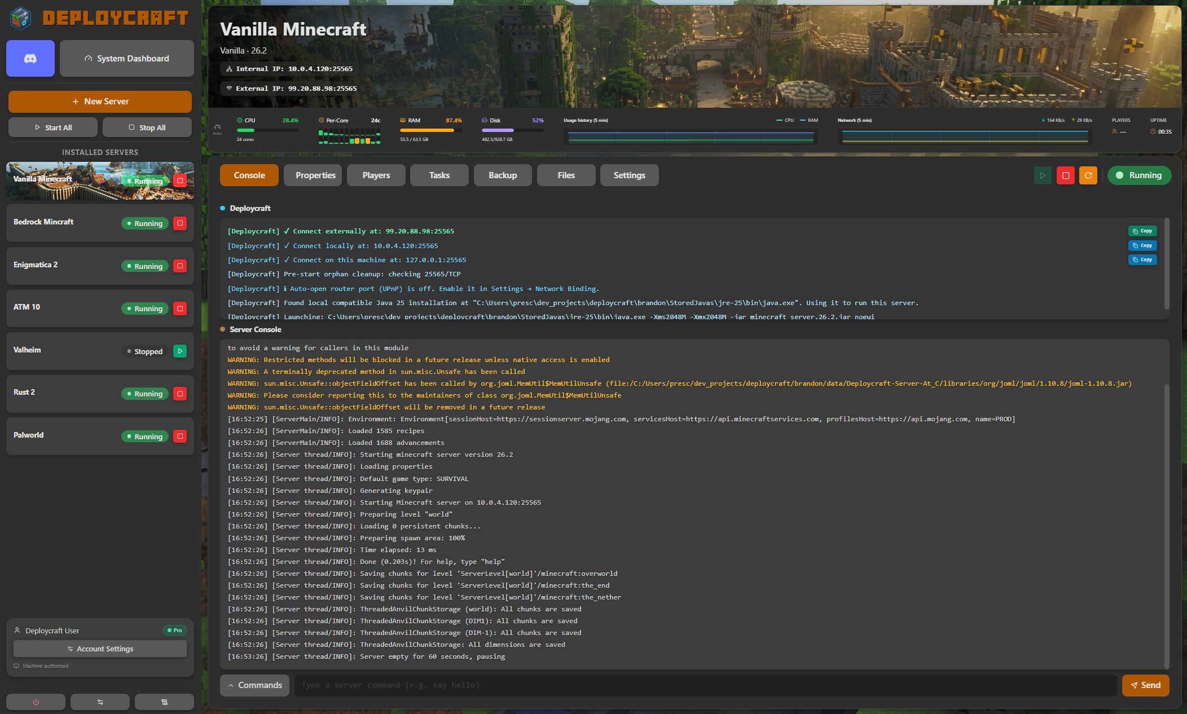Click the CPU usage progress bar

point(267,130)
